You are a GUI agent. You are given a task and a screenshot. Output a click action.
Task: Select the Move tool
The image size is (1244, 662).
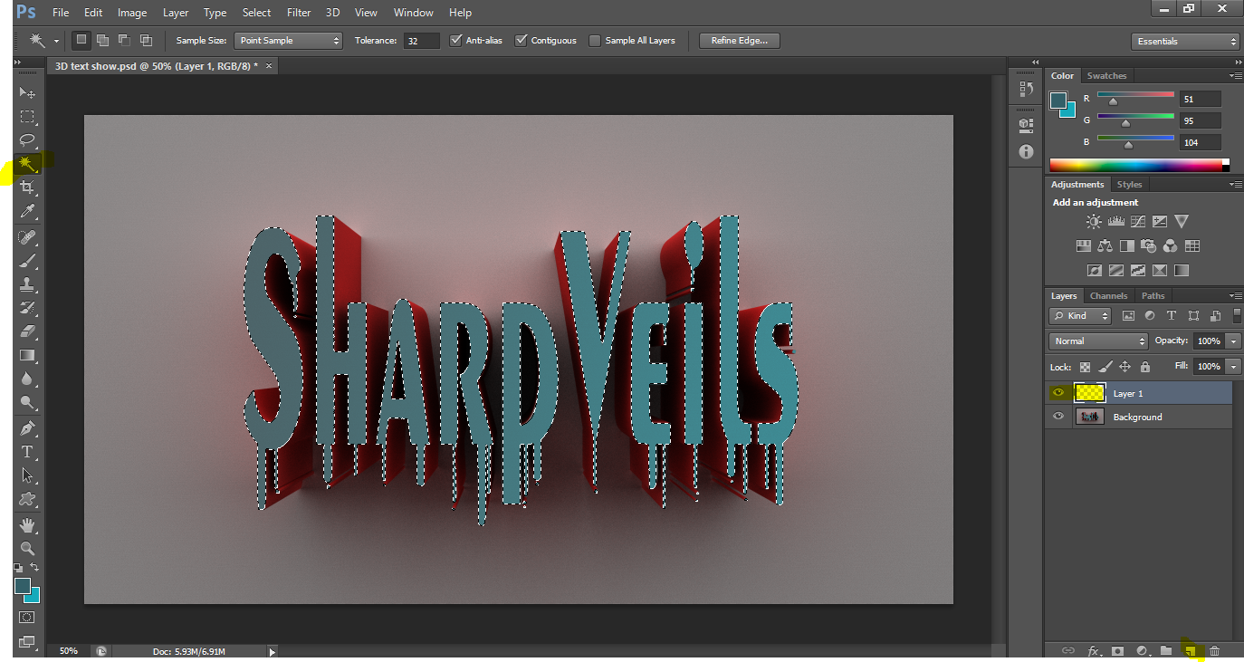click(x=27, y=93)
